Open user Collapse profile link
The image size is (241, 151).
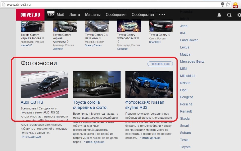[x=122, y=49]
